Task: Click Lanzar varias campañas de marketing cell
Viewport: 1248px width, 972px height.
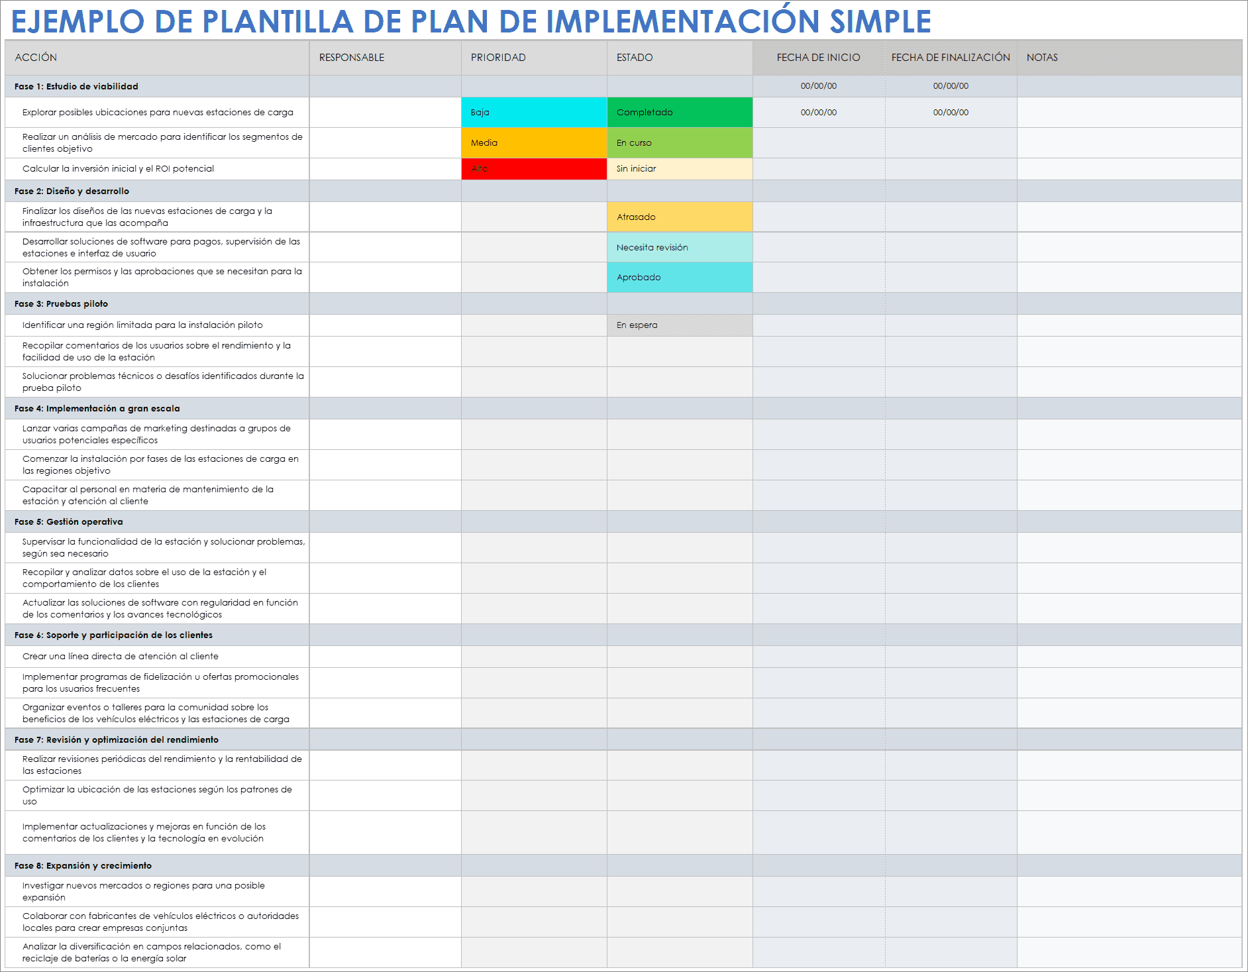Action: (157, 435)
